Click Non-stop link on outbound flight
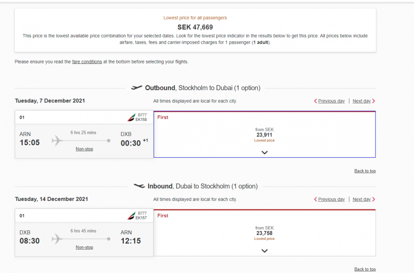 [x=84, y=149]
